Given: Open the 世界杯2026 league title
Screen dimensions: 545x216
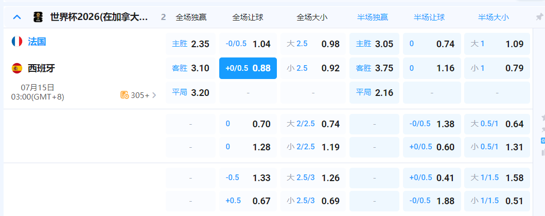Looking at the screenshot, I should [99, 17].
